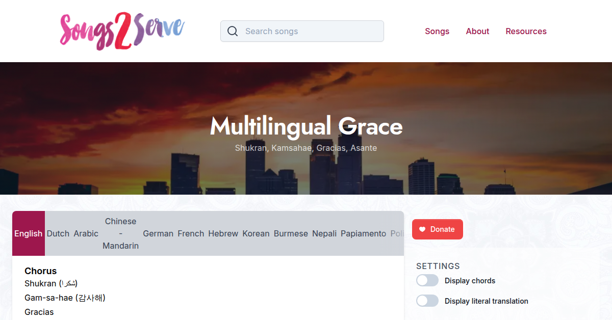The image size is (612, 320).
Task: Select the Nepali tab
Action: click(324, 233)
